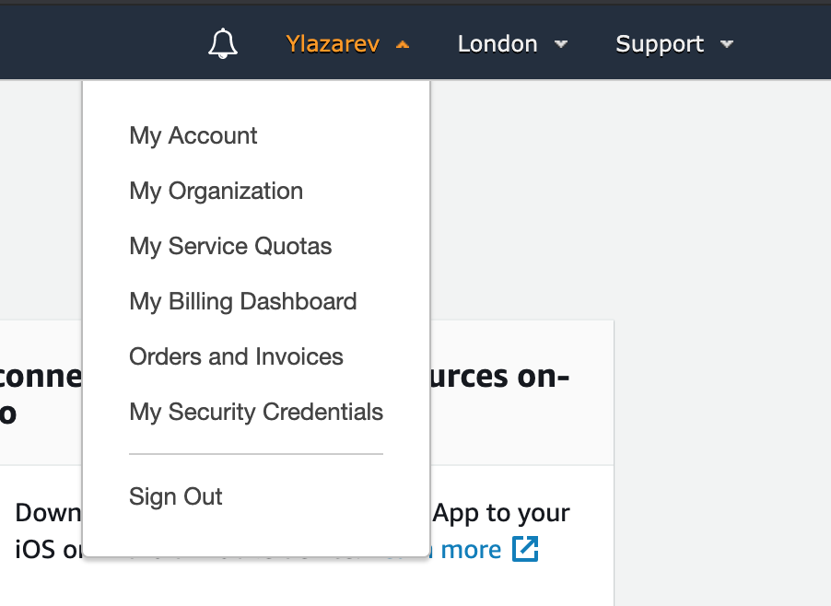Image resolution: width=831 pixels, height=606 pixels.
Task: Open My Security Credentials
Action: click(256, 412)
